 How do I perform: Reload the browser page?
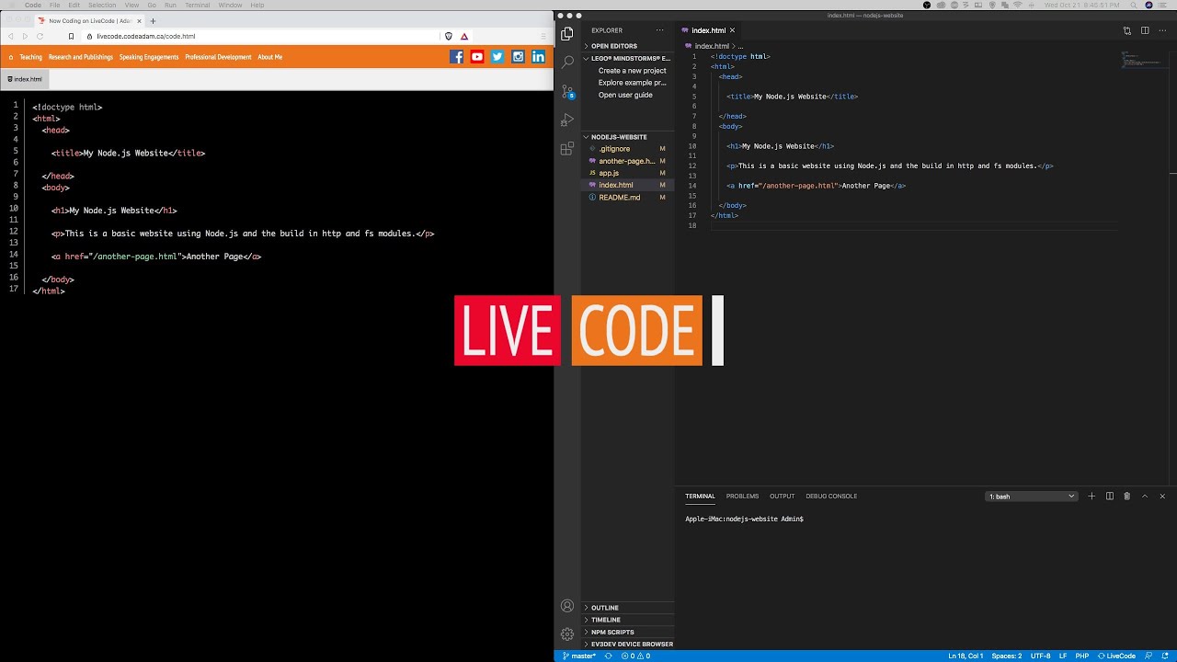[40, 37]
